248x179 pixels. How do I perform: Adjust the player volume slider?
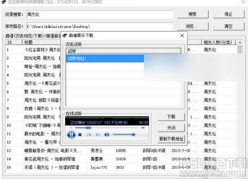124,134
